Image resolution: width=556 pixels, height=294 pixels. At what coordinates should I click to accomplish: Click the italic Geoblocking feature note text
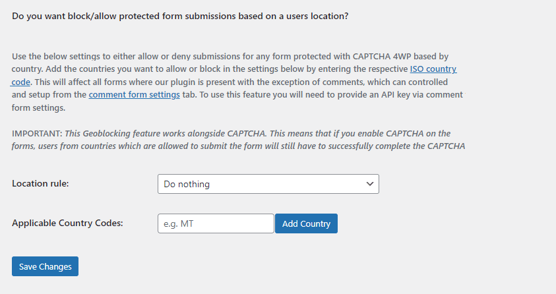pyautogui.click(x=264, y=133)
